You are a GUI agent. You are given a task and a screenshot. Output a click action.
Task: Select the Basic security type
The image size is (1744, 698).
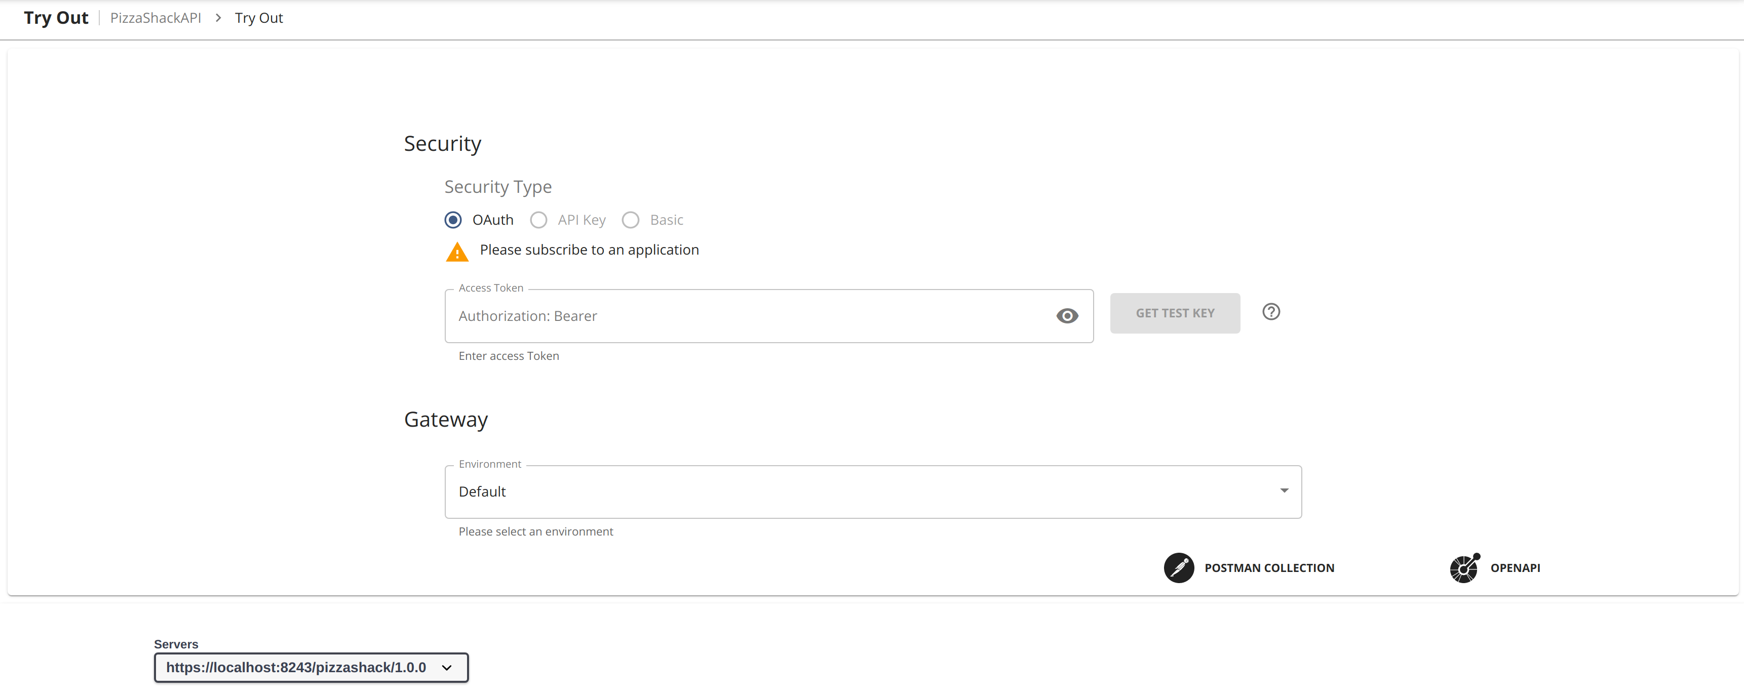click(x=630, y=220)
